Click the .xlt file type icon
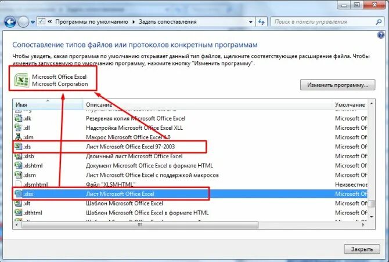Screen dimensions: 389x262 (x=19, y=203)
